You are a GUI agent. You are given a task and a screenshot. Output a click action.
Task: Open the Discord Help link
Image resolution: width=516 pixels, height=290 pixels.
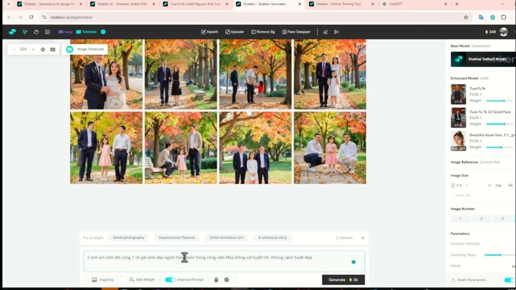[x=65, y=32]
